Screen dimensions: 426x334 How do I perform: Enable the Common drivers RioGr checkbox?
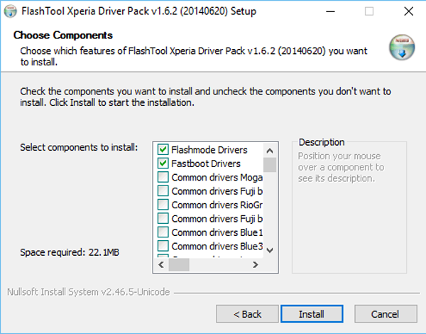(163, 205)
